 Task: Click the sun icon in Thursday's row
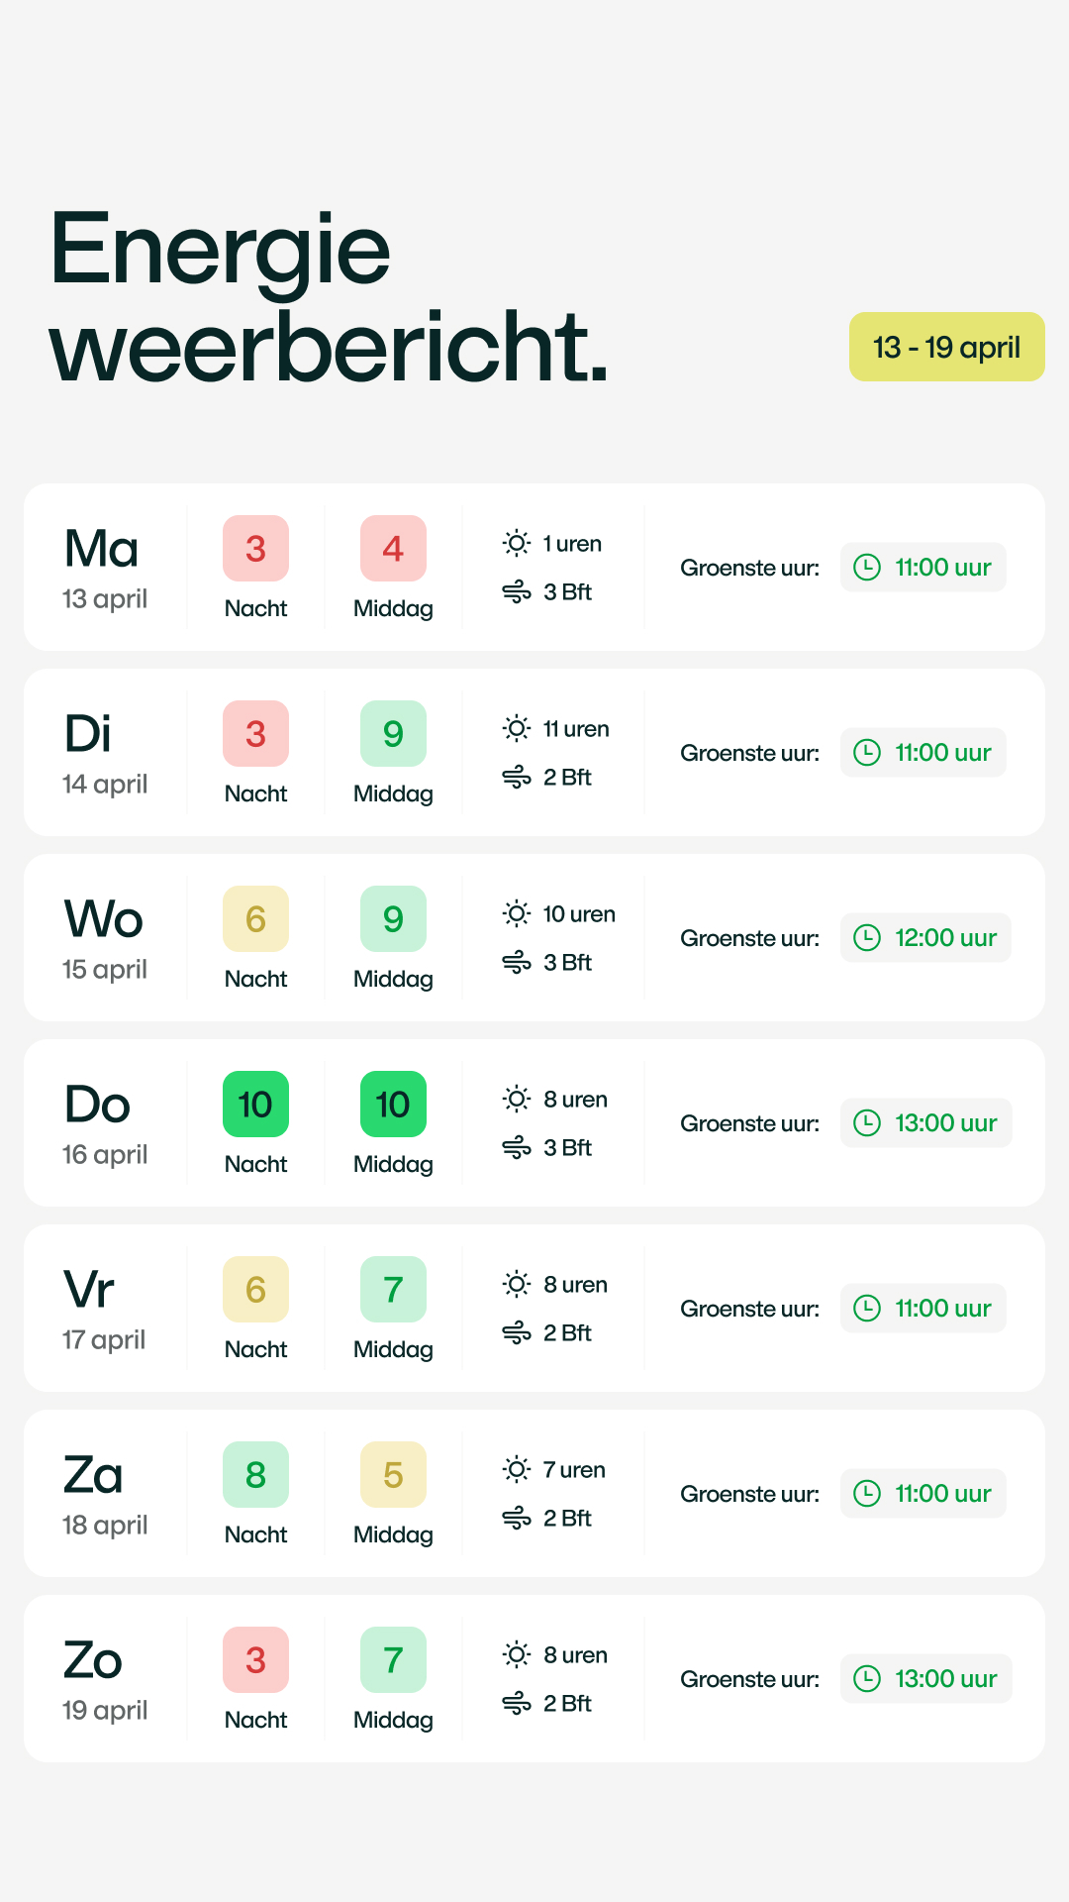(517, 1099)
